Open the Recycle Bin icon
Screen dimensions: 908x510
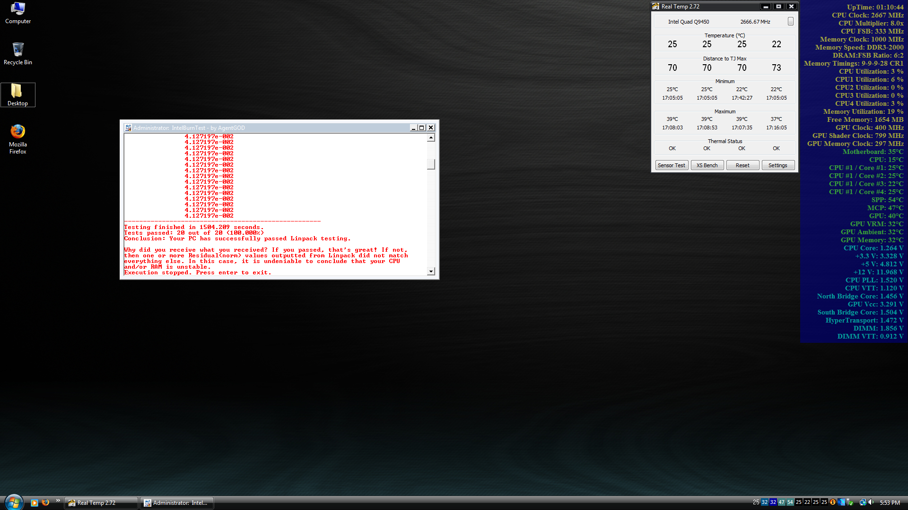coord(17,54)
